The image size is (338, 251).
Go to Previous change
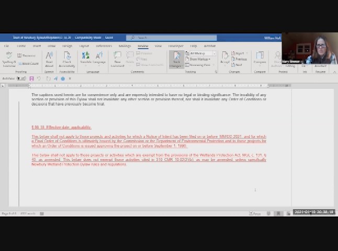(240, 59)
